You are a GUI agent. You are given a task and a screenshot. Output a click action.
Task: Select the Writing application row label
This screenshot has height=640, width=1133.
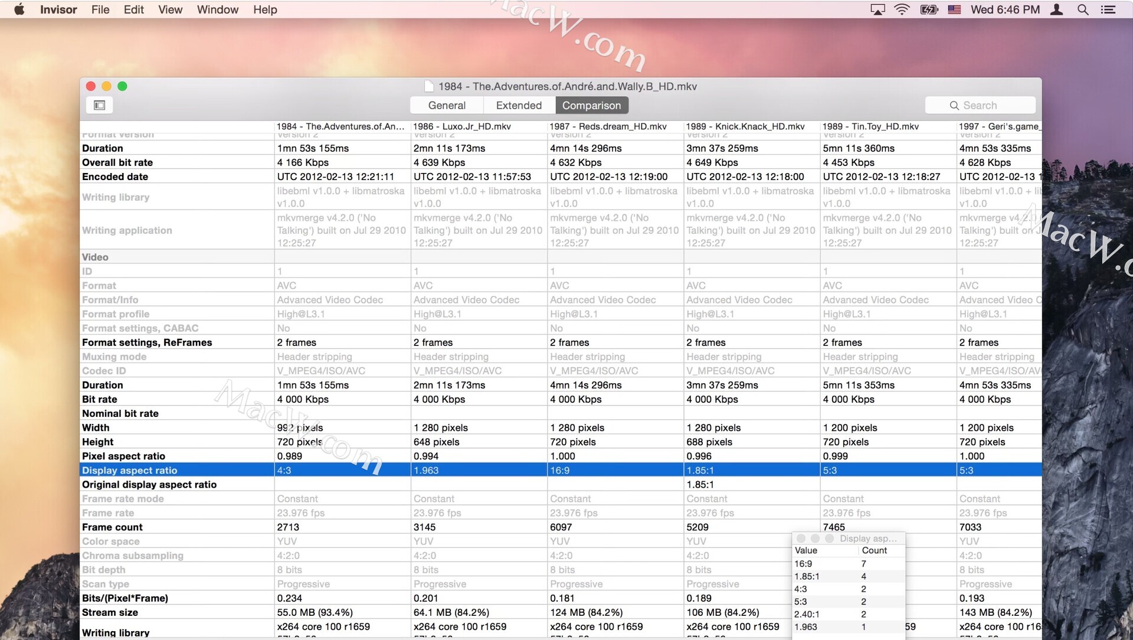(x=127, y=230)
